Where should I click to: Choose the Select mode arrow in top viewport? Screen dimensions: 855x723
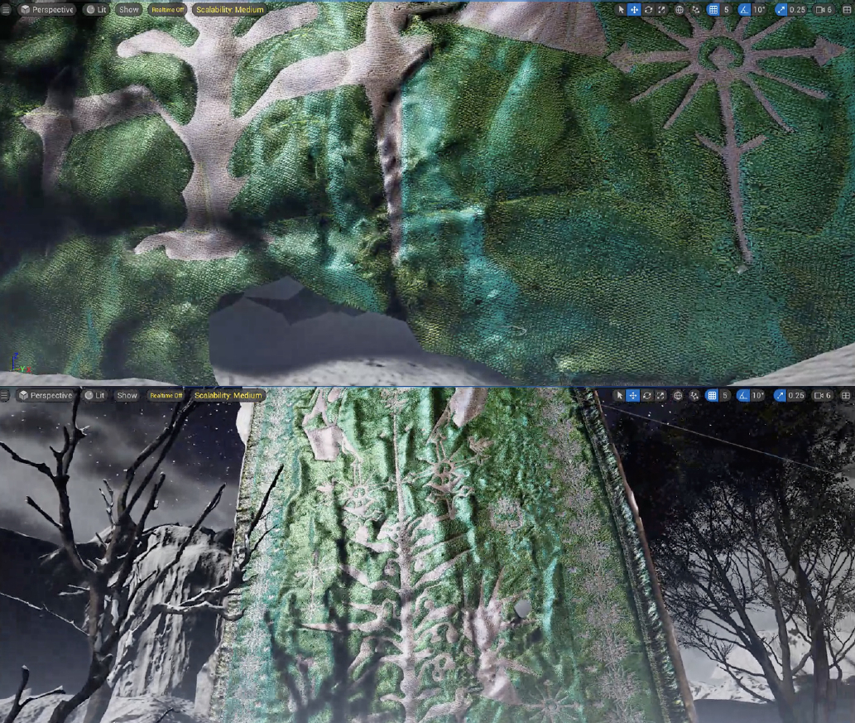pyautogui.click(x=622, y=10)
